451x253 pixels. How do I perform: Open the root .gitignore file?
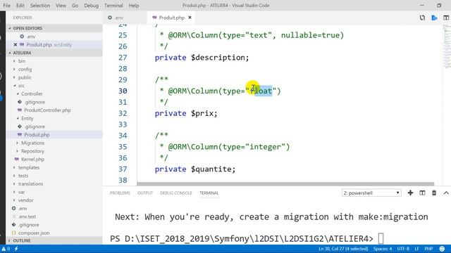(x=54, y=225)
